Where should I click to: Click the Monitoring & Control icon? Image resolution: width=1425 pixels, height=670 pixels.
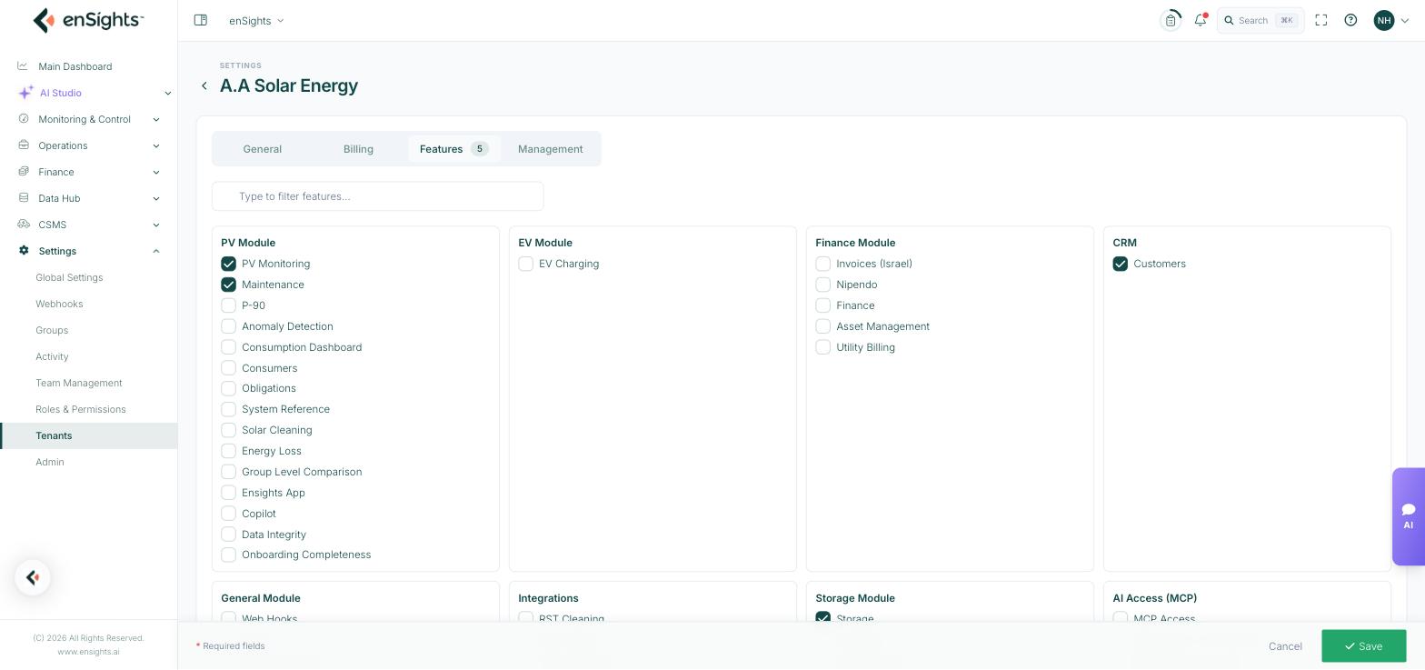tap(24, 118)
